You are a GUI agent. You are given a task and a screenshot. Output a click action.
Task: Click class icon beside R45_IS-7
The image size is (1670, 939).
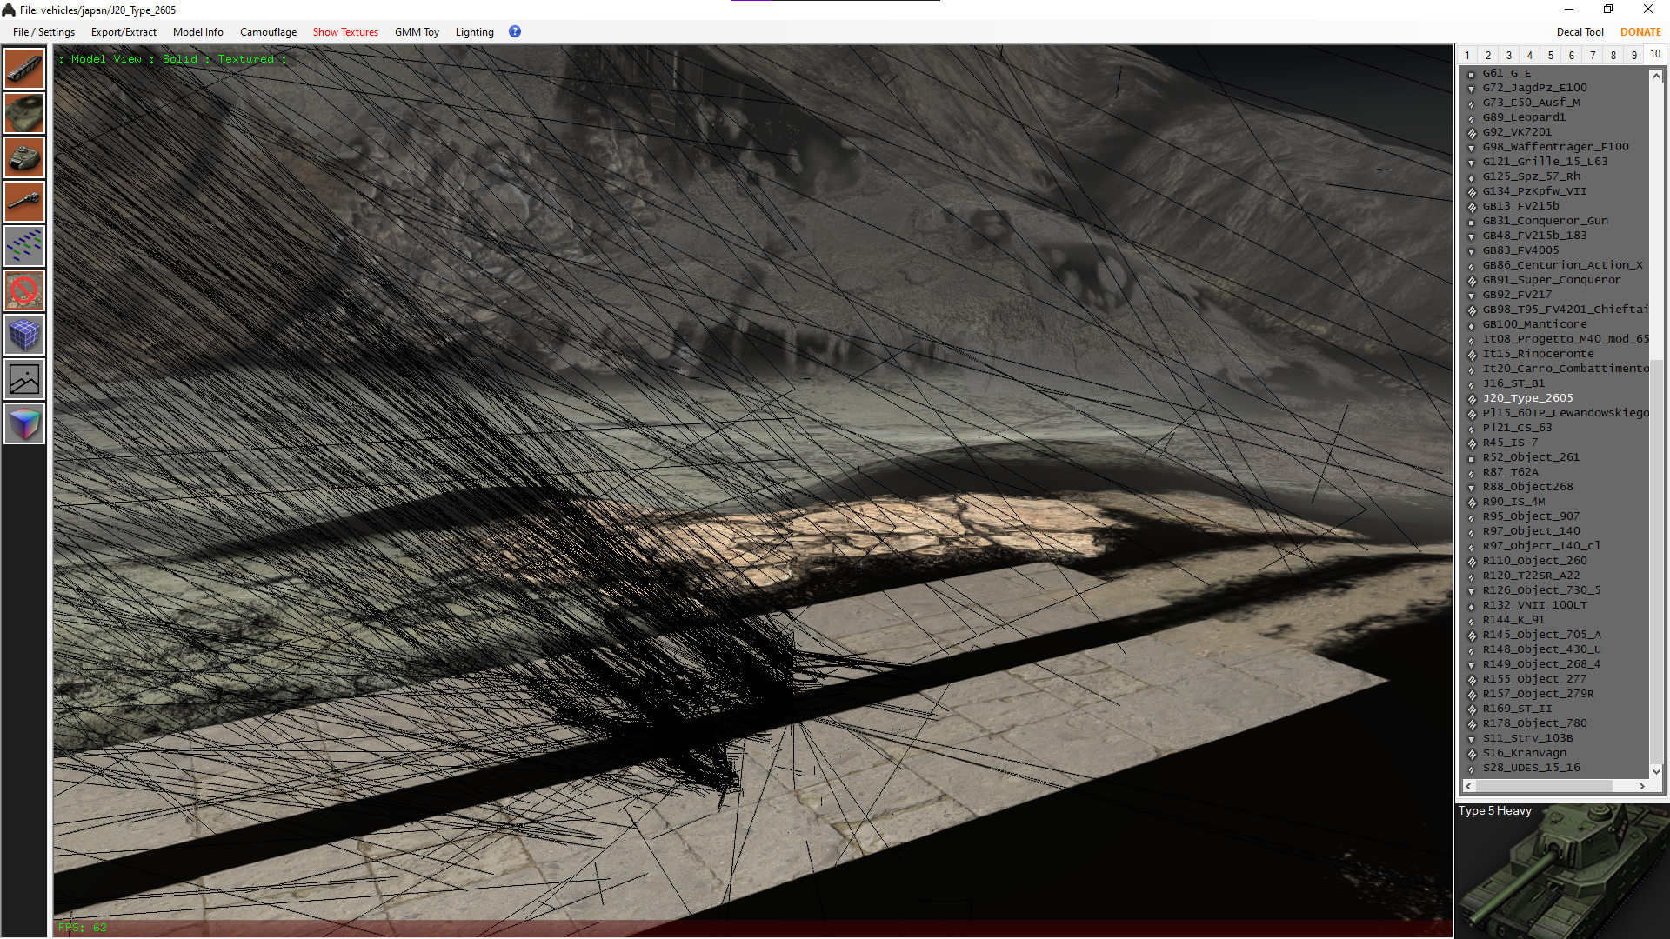point(1472,443)
